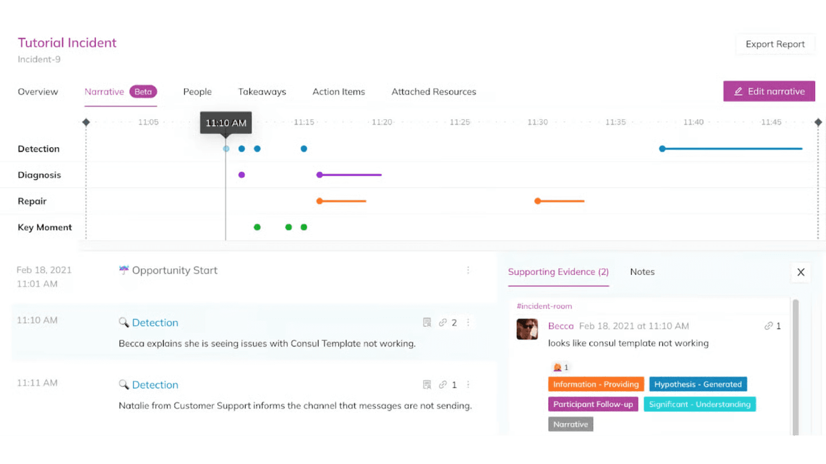Viewport: 826px width, 464px height.
Task: Click the evidence panel vertical scrollbar
Action: point(795,367)
